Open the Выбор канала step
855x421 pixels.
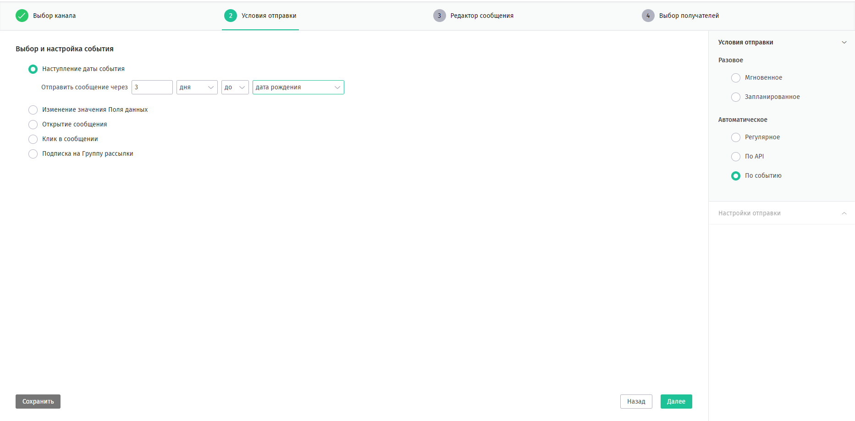[x=55, y=16]
